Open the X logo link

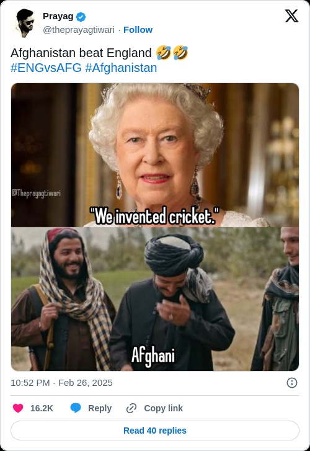pyautogui.click(x=291, y=16)
